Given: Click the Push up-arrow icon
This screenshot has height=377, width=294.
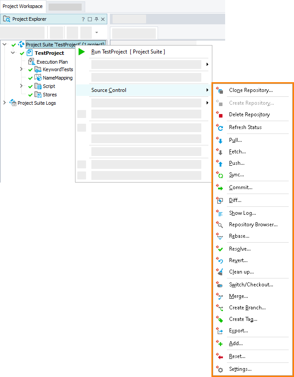Looking at the screenshot, I should (x=219, y=164).
